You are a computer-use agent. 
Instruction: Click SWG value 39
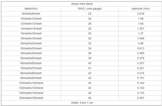coord(90,58)
